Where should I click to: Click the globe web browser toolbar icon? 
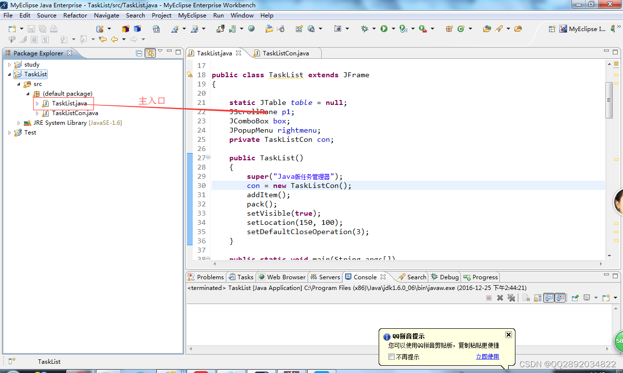(251, 29)
